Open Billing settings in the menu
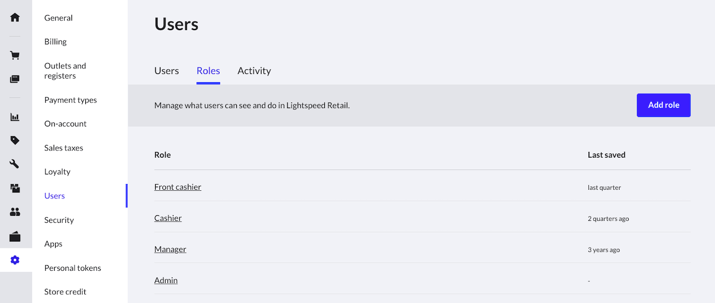 (56, 42)
